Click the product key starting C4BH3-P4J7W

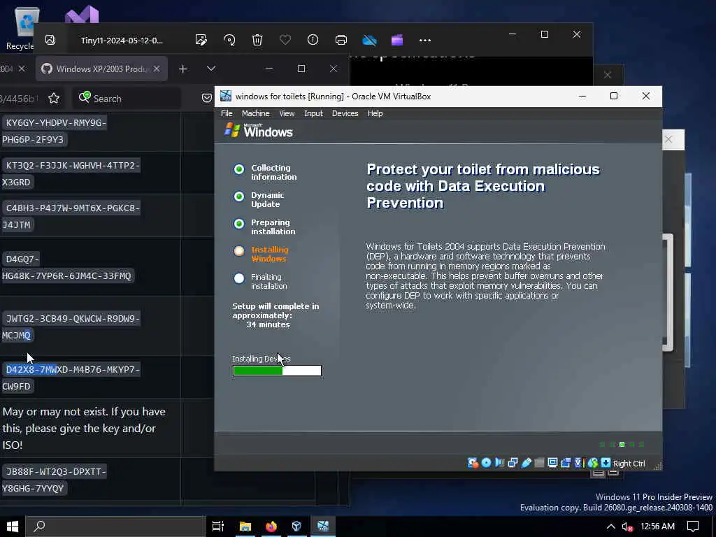(71, 216)
